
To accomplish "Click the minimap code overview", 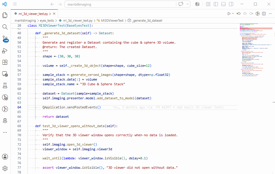I will (256, 50).
